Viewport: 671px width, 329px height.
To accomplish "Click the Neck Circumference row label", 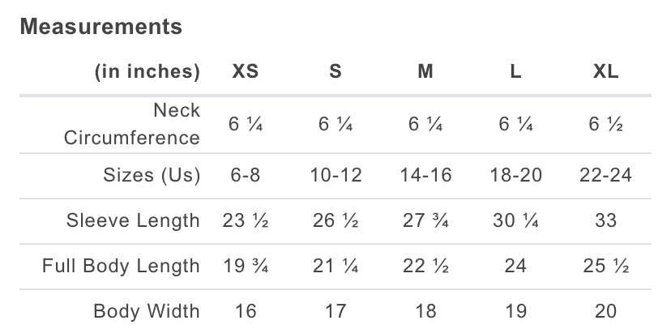I will coord(132,124).
